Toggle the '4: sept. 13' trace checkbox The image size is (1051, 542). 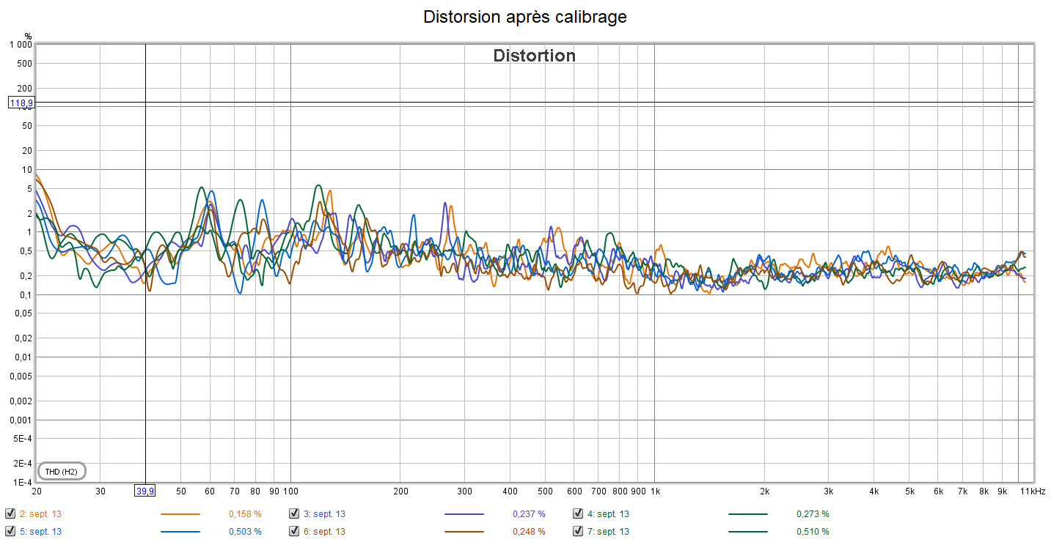point(578,513)
